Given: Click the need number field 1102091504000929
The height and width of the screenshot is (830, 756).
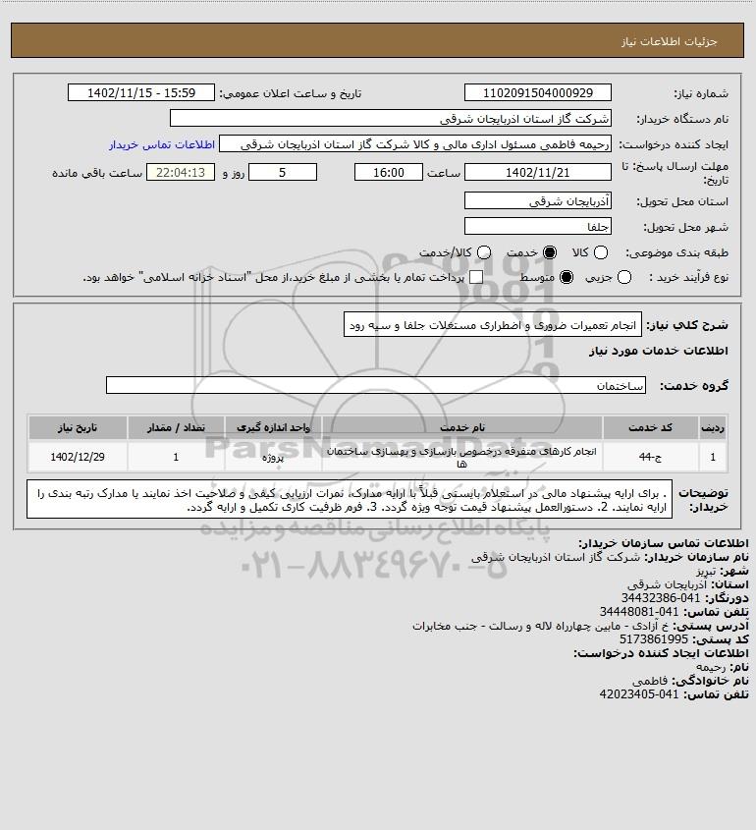Looking at the screenshot, I should coord(537,92).
